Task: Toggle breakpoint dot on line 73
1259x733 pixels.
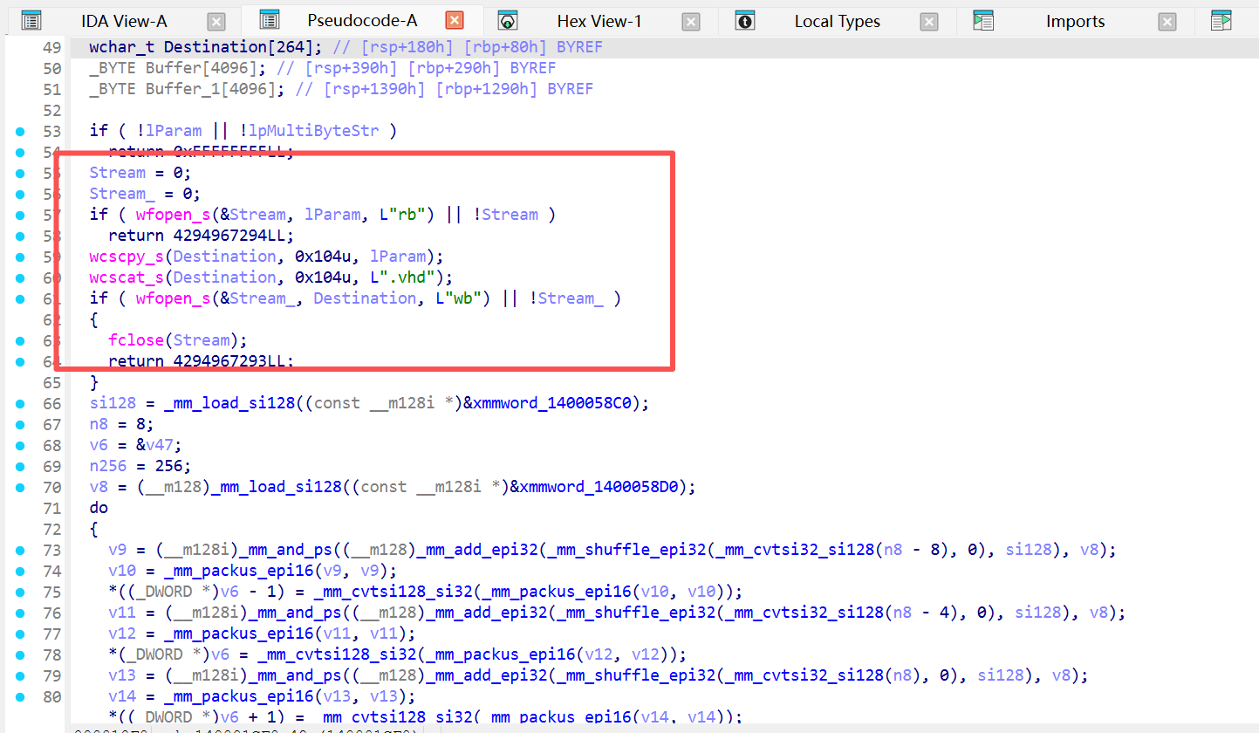Action: 21,550
